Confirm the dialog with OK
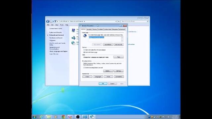Viewport: 212px width, 119px height. click(103, 84)
